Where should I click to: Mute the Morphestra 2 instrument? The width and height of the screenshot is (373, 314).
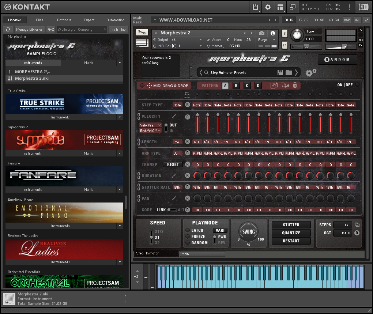[285, 45]
